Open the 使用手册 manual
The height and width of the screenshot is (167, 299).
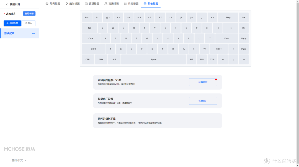point(29,14)
